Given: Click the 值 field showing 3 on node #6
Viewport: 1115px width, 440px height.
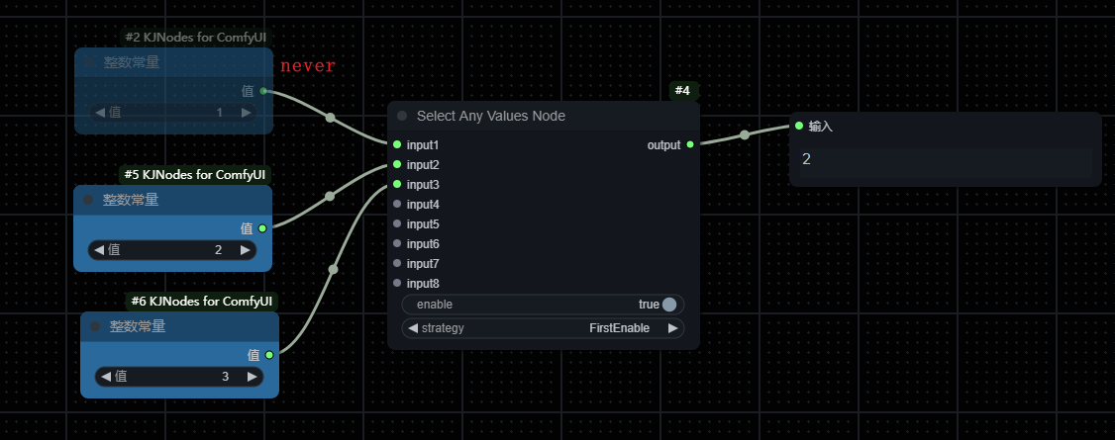Looking at the screenshot, I should pos(179,376).
